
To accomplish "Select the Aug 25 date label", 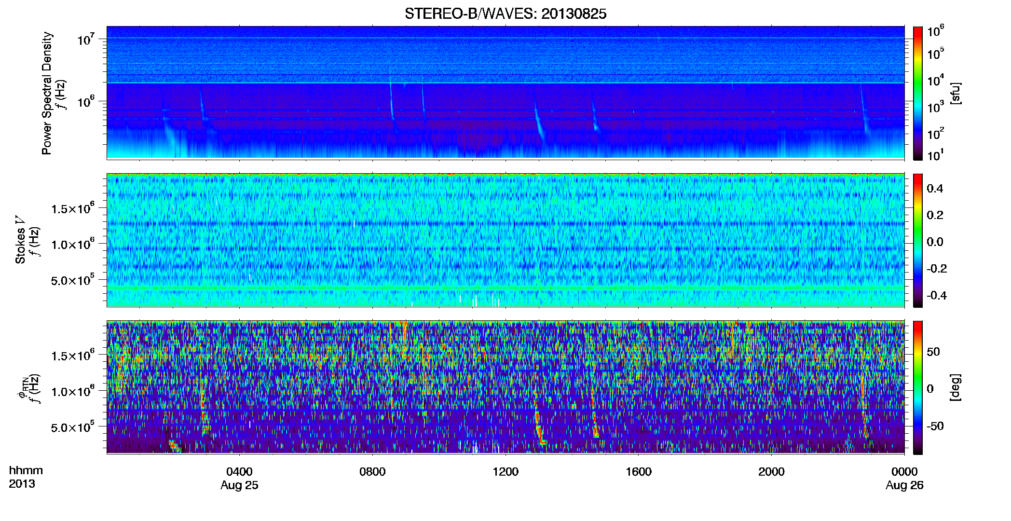I will pos(239,485).
